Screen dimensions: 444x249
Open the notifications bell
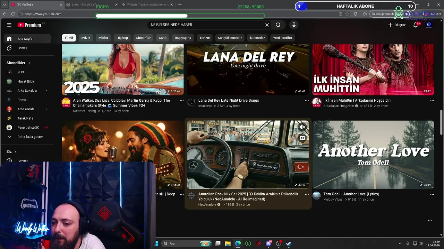(416, 25)
